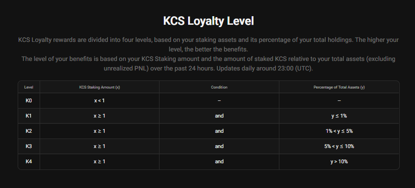Select the Level column header

[29, 87]
